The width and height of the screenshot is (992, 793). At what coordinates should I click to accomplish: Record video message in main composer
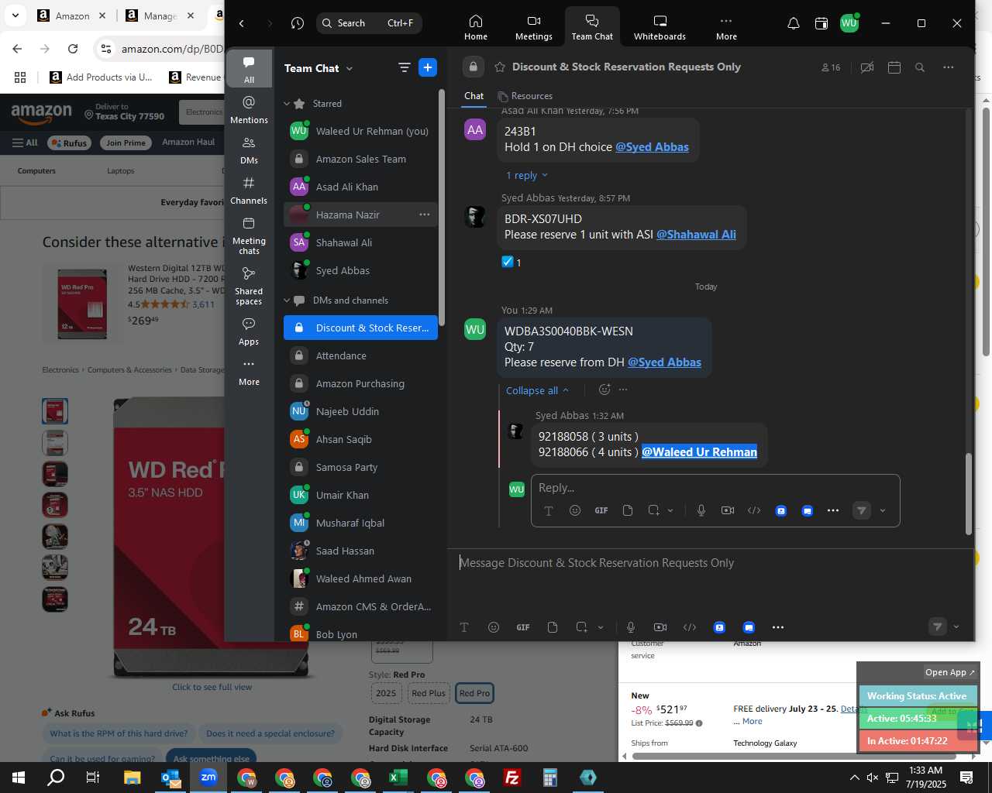pyautogui.click(x=660, y=627)
